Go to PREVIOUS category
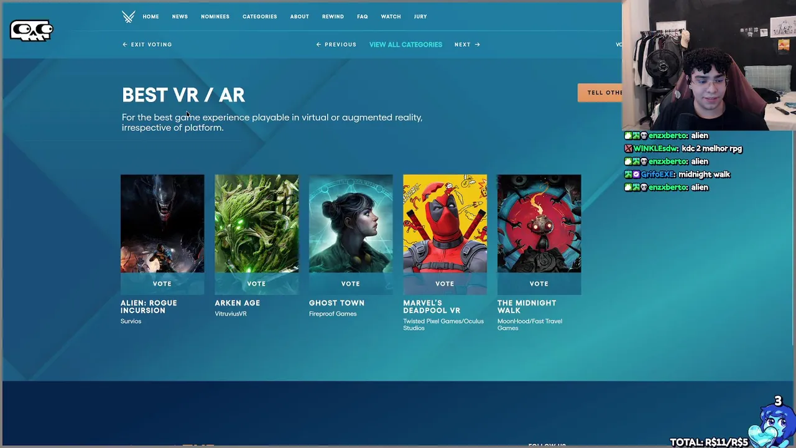The image size is (796, 448). pos(336,45)
